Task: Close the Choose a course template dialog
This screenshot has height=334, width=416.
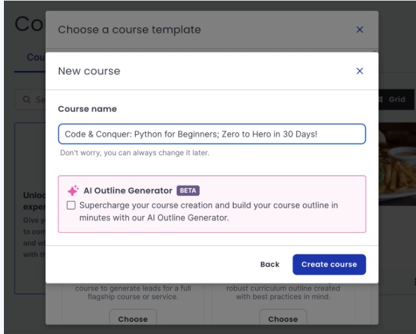Action: (359, 29)
